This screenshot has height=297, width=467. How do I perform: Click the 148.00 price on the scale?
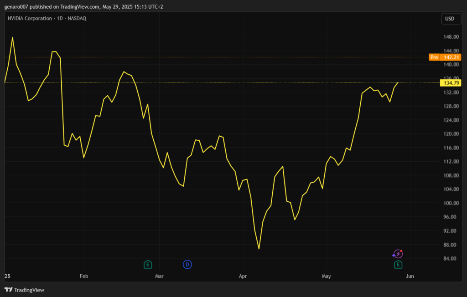pyautogui.click(x=451, y=37)
